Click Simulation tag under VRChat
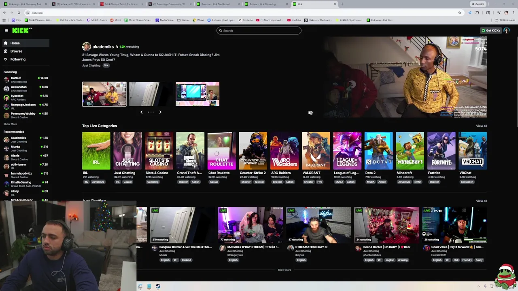The image size is (518, 291). pos(467,182)
